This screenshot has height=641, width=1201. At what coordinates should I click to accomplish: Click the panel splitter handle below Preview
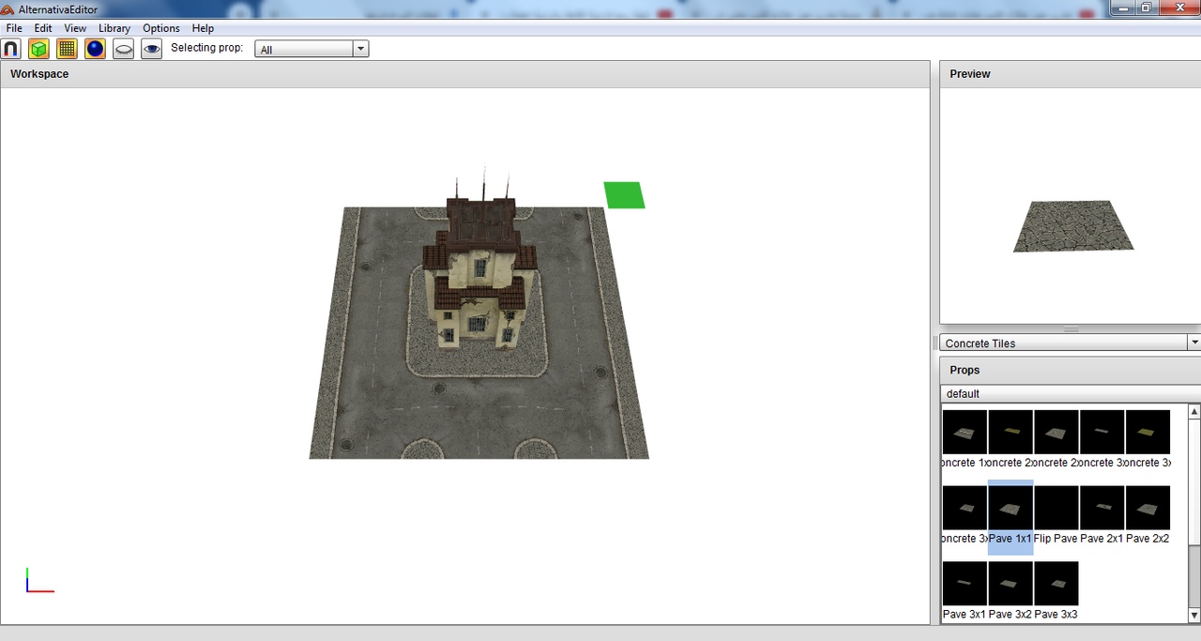pyautogui.click(x=1071, y=328)
